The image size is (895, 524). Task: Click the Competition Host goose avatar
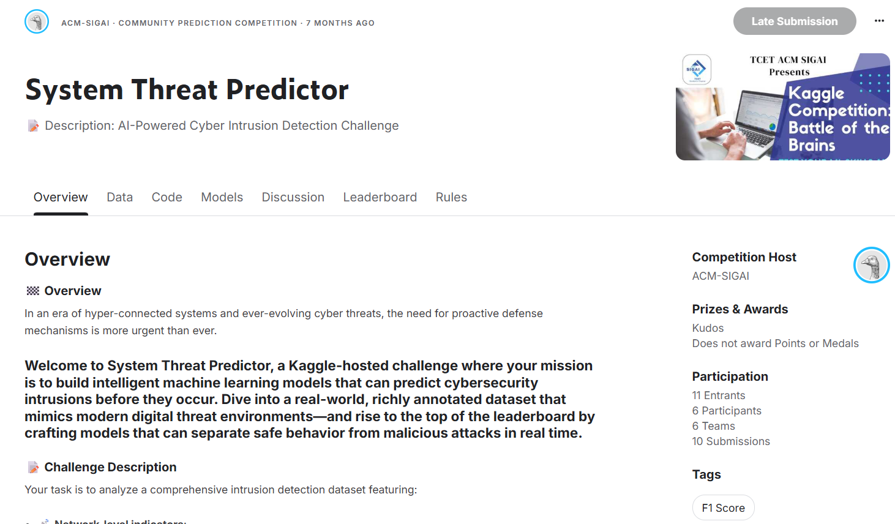pyautogui.click(x=871, y=265)
